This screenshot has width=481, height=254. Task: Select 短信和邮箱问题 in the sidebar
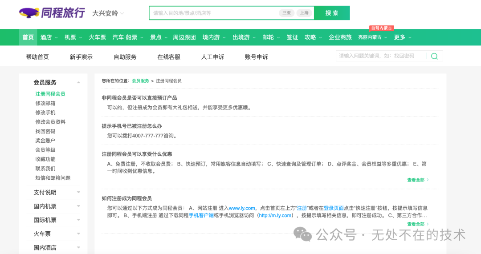pos(53,178)
